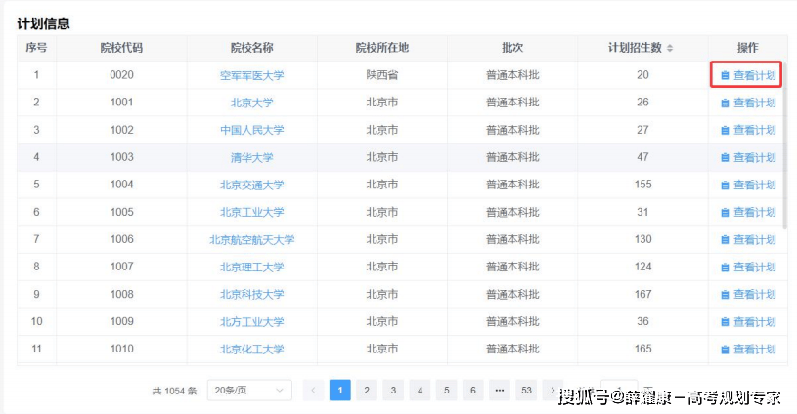
Task: Go to page 6
Action: tap(473, 391)
